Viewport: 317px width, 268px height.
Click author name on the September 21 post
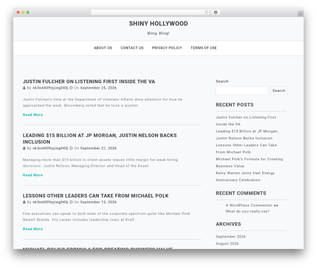50,148
